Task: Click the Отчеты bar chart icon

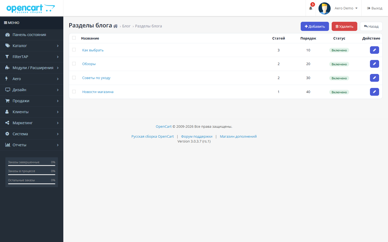Action: 8,145
